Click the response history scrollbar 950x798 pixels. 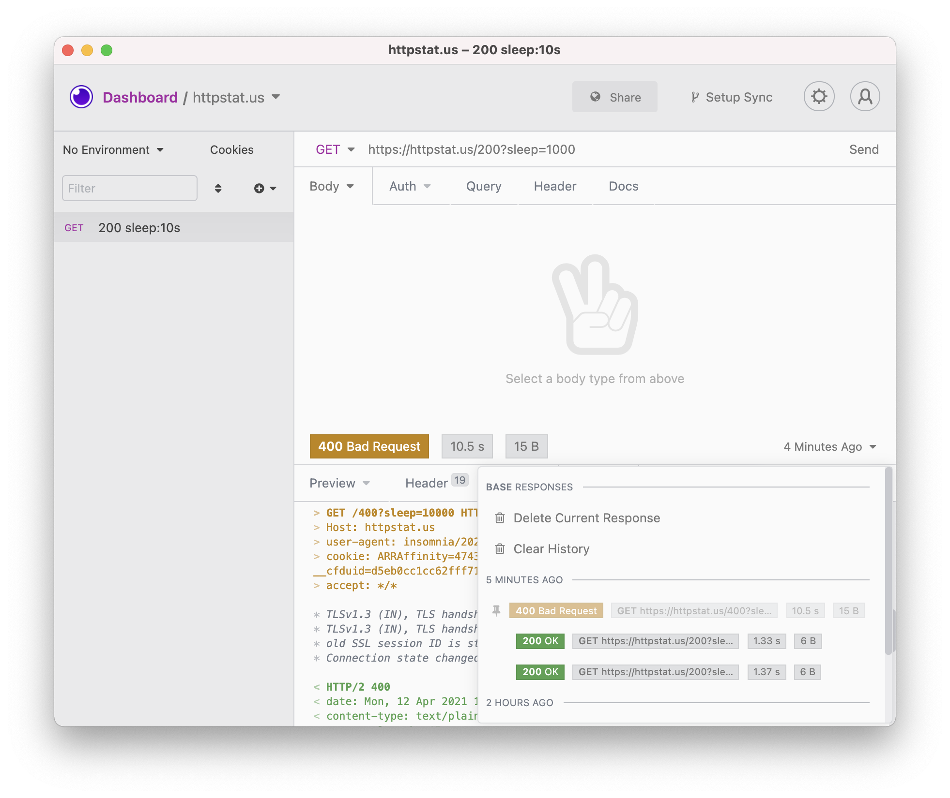(x=888, y=561)
